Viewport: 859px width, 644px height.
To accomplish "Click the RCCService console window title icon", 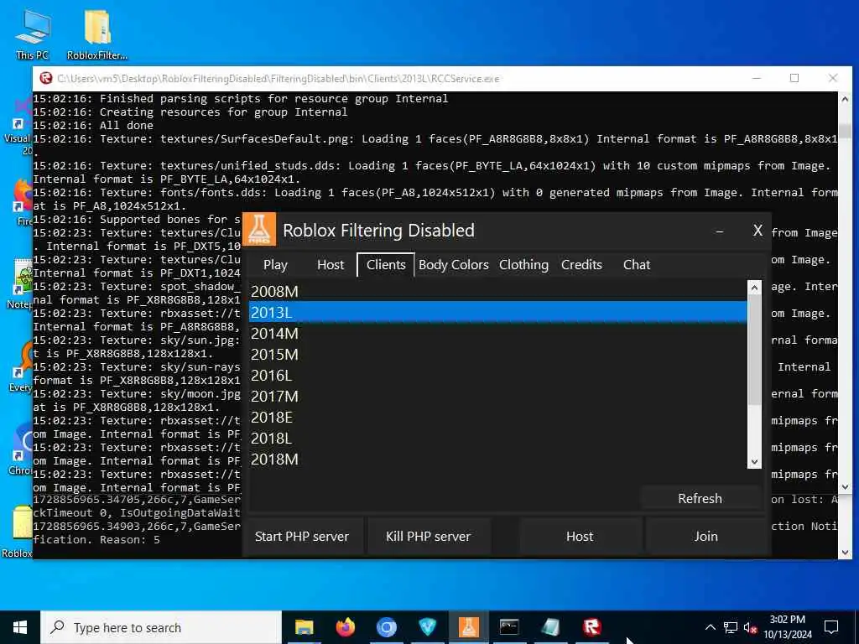I will 46,78.
